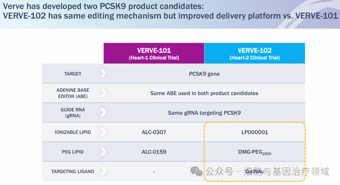The width and height of the screenshot is (340, 185).
Task: Select the chevron beside GUIDE RNA (gRNA)
Action: (103, 112)
